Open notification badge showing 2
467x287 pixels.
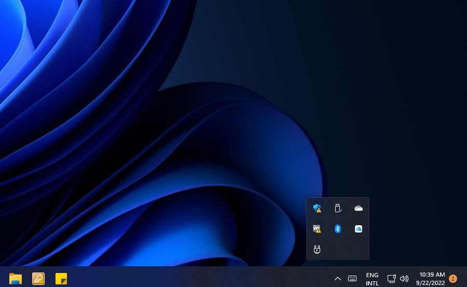(x=452, y=279)
